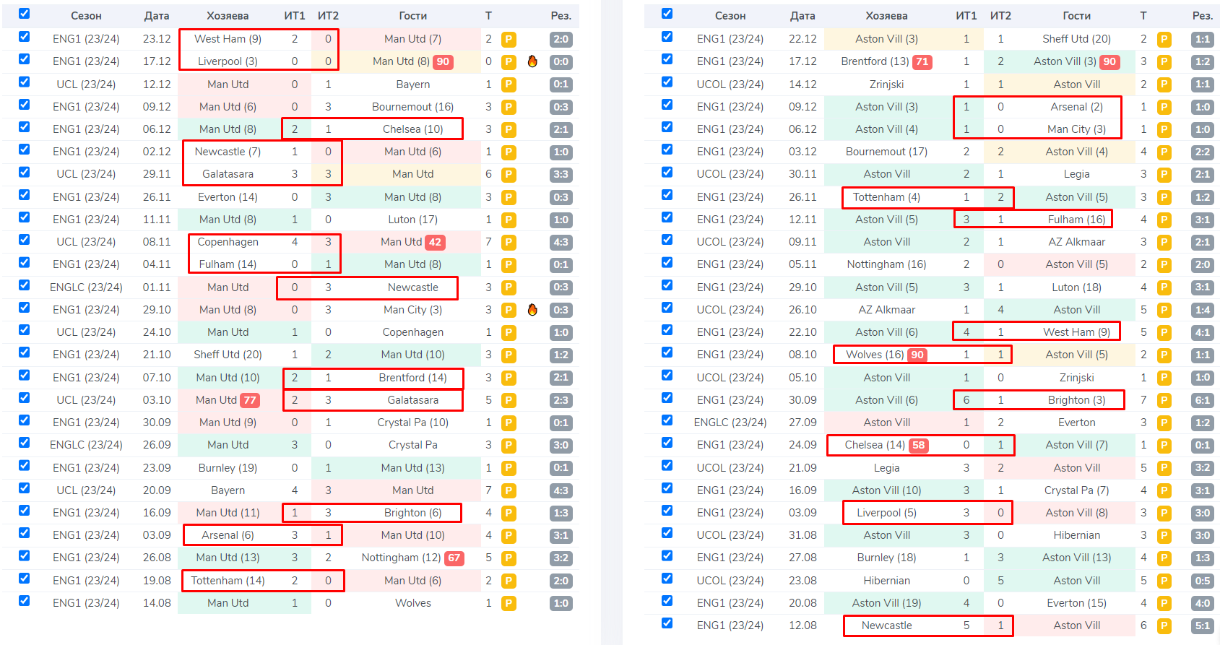Click the red 67 badge beside Nottingham

(x=454, y=558)
